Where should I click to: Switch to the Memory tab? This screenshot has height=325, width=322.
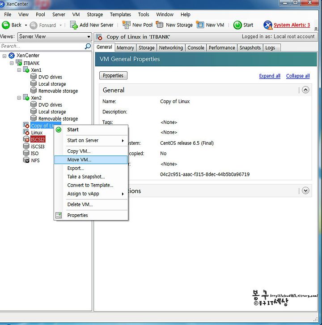[125, 48]
